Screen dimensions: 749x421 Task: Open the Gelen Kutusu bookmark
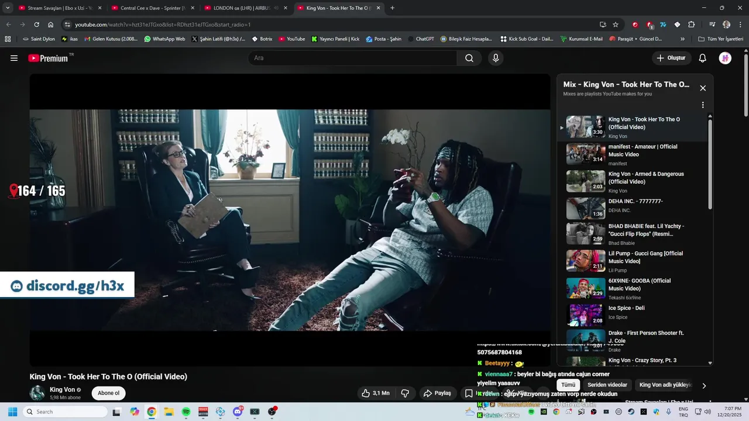tap(111, 39)
